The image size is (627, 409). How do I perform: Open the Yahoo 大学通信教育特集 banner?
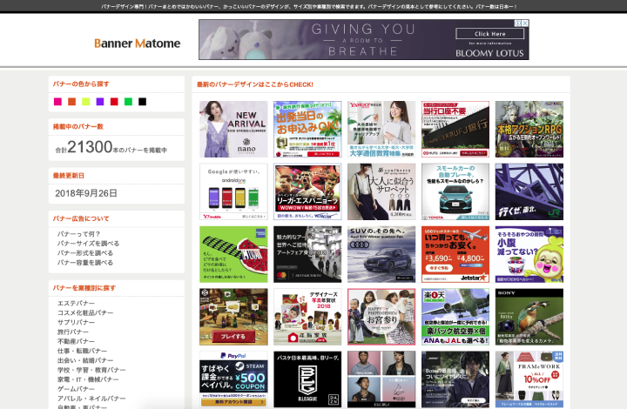coord(381,129)
